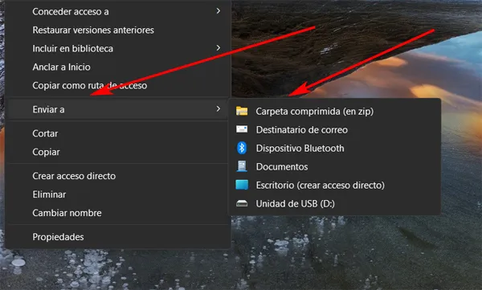Click the zipped folder icon
Viewport: 482px width, 290px height.
[x=242, y=111]
